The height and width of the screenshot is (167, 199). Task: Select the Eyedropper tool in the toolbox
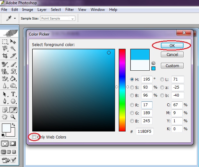(x=13, y=110)
